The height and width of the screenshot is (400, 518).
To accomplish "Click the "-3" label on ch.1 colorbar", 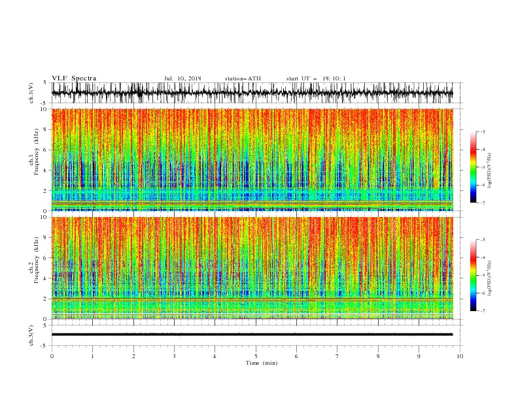I will [x=482, y=132].
